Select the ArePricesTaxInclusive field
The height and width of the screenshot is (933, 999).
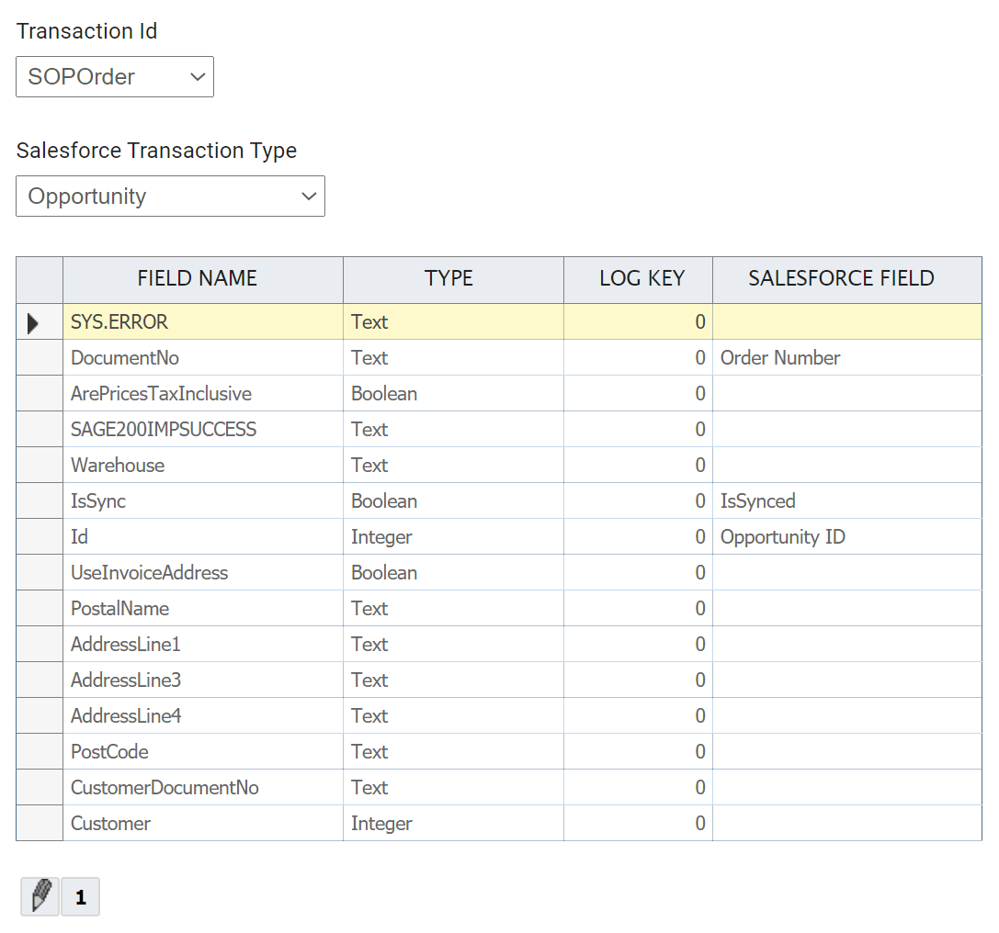[161, 394]
